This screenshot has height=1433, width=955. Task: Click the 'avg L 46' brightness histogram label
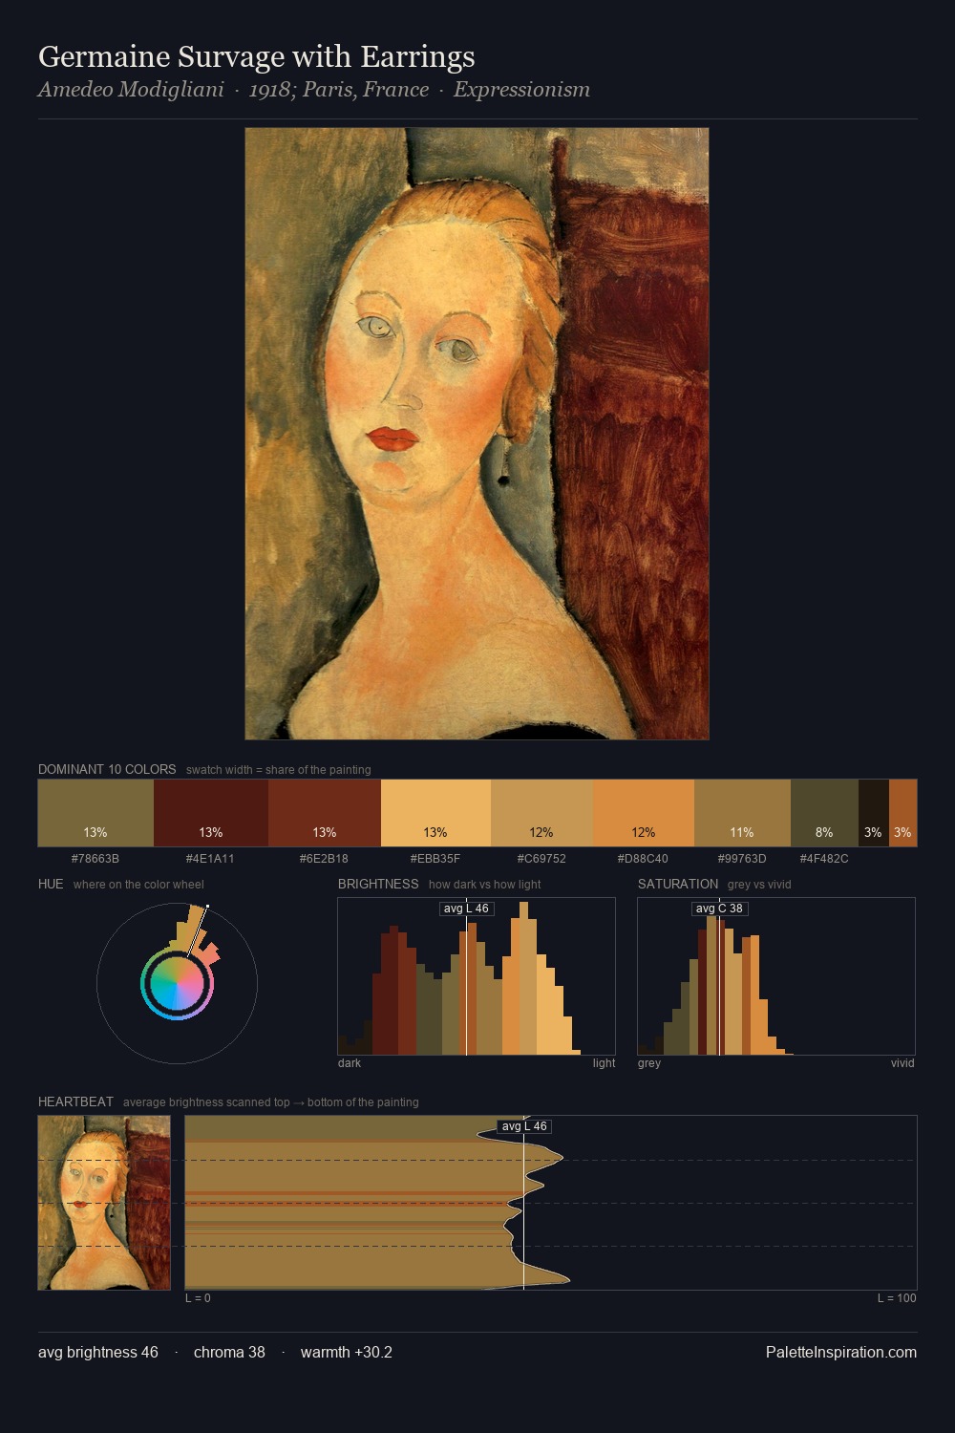tap(466, 909)
